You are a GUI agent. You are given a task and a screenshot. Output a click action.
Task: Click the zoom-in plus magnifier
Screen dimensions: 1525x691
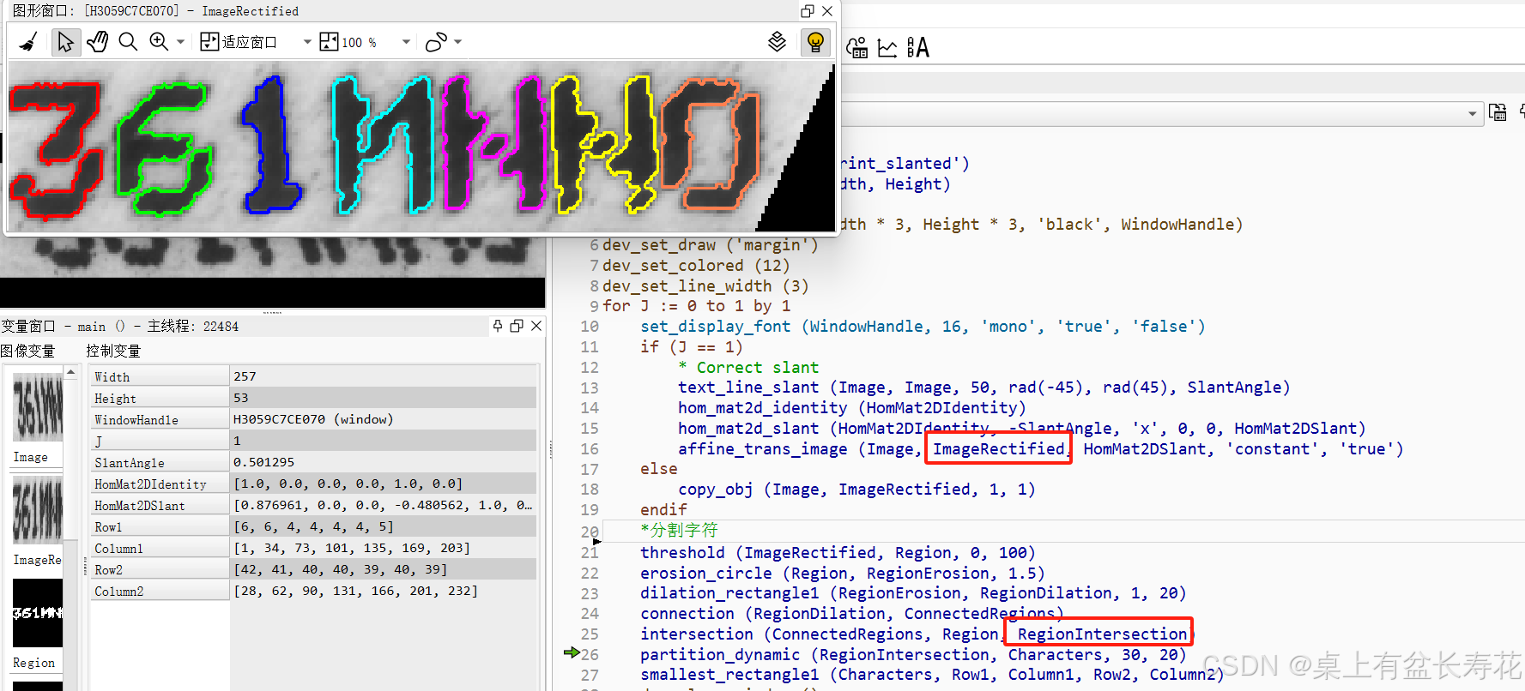159,42
